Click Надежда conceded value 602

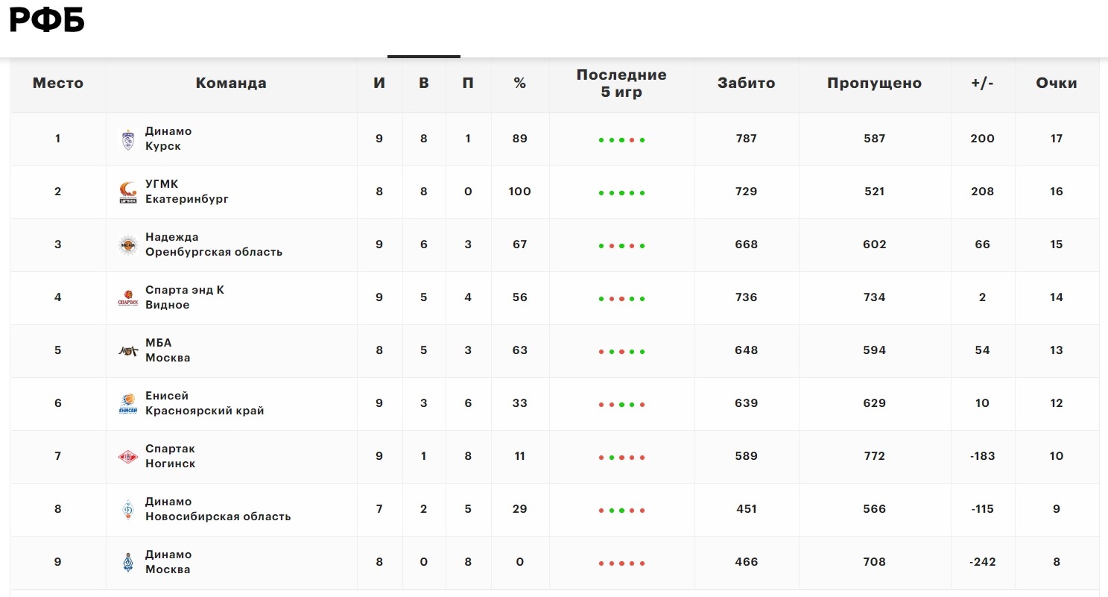pyautogui.click(x=875, y=244)
